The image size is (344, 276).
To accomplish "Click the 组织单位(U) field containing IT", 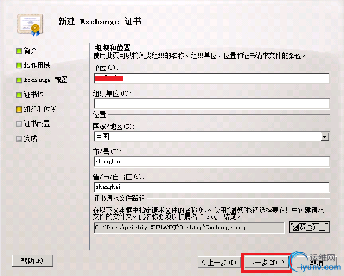I will pyautogui.click(x=212, y=104).
